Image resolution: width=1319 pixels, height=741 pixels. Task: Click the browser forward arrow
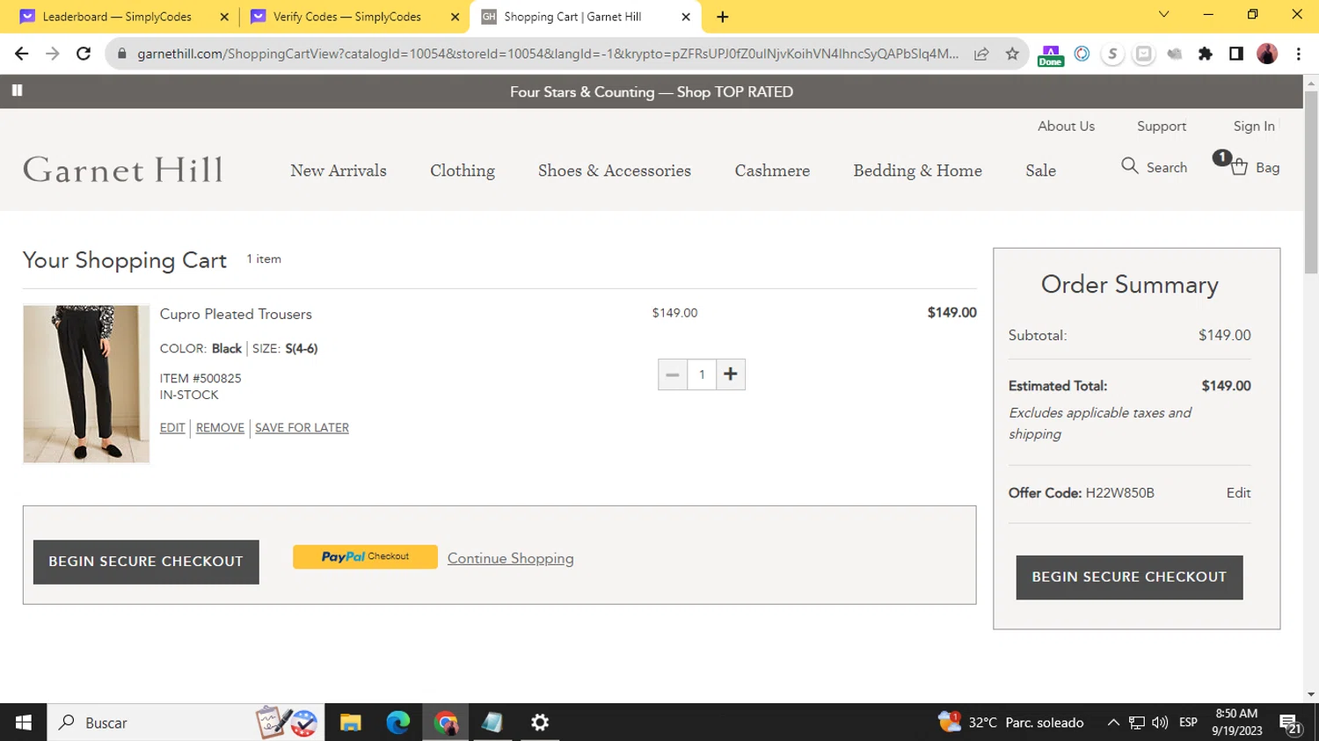coord(53,54)
